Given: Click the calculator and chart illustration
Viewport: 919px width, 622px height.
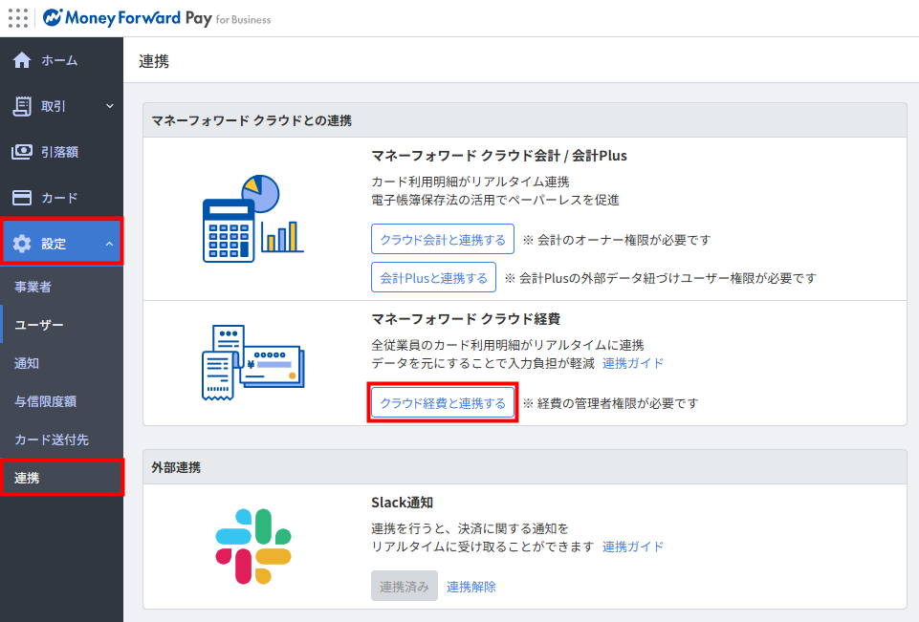Looking at the screenshot, I should click(x=252, y=219).
